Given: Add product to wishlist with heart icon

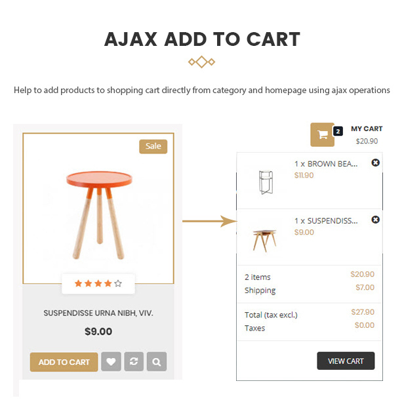Looking at the screenshot, I should [x=111, y=362].
